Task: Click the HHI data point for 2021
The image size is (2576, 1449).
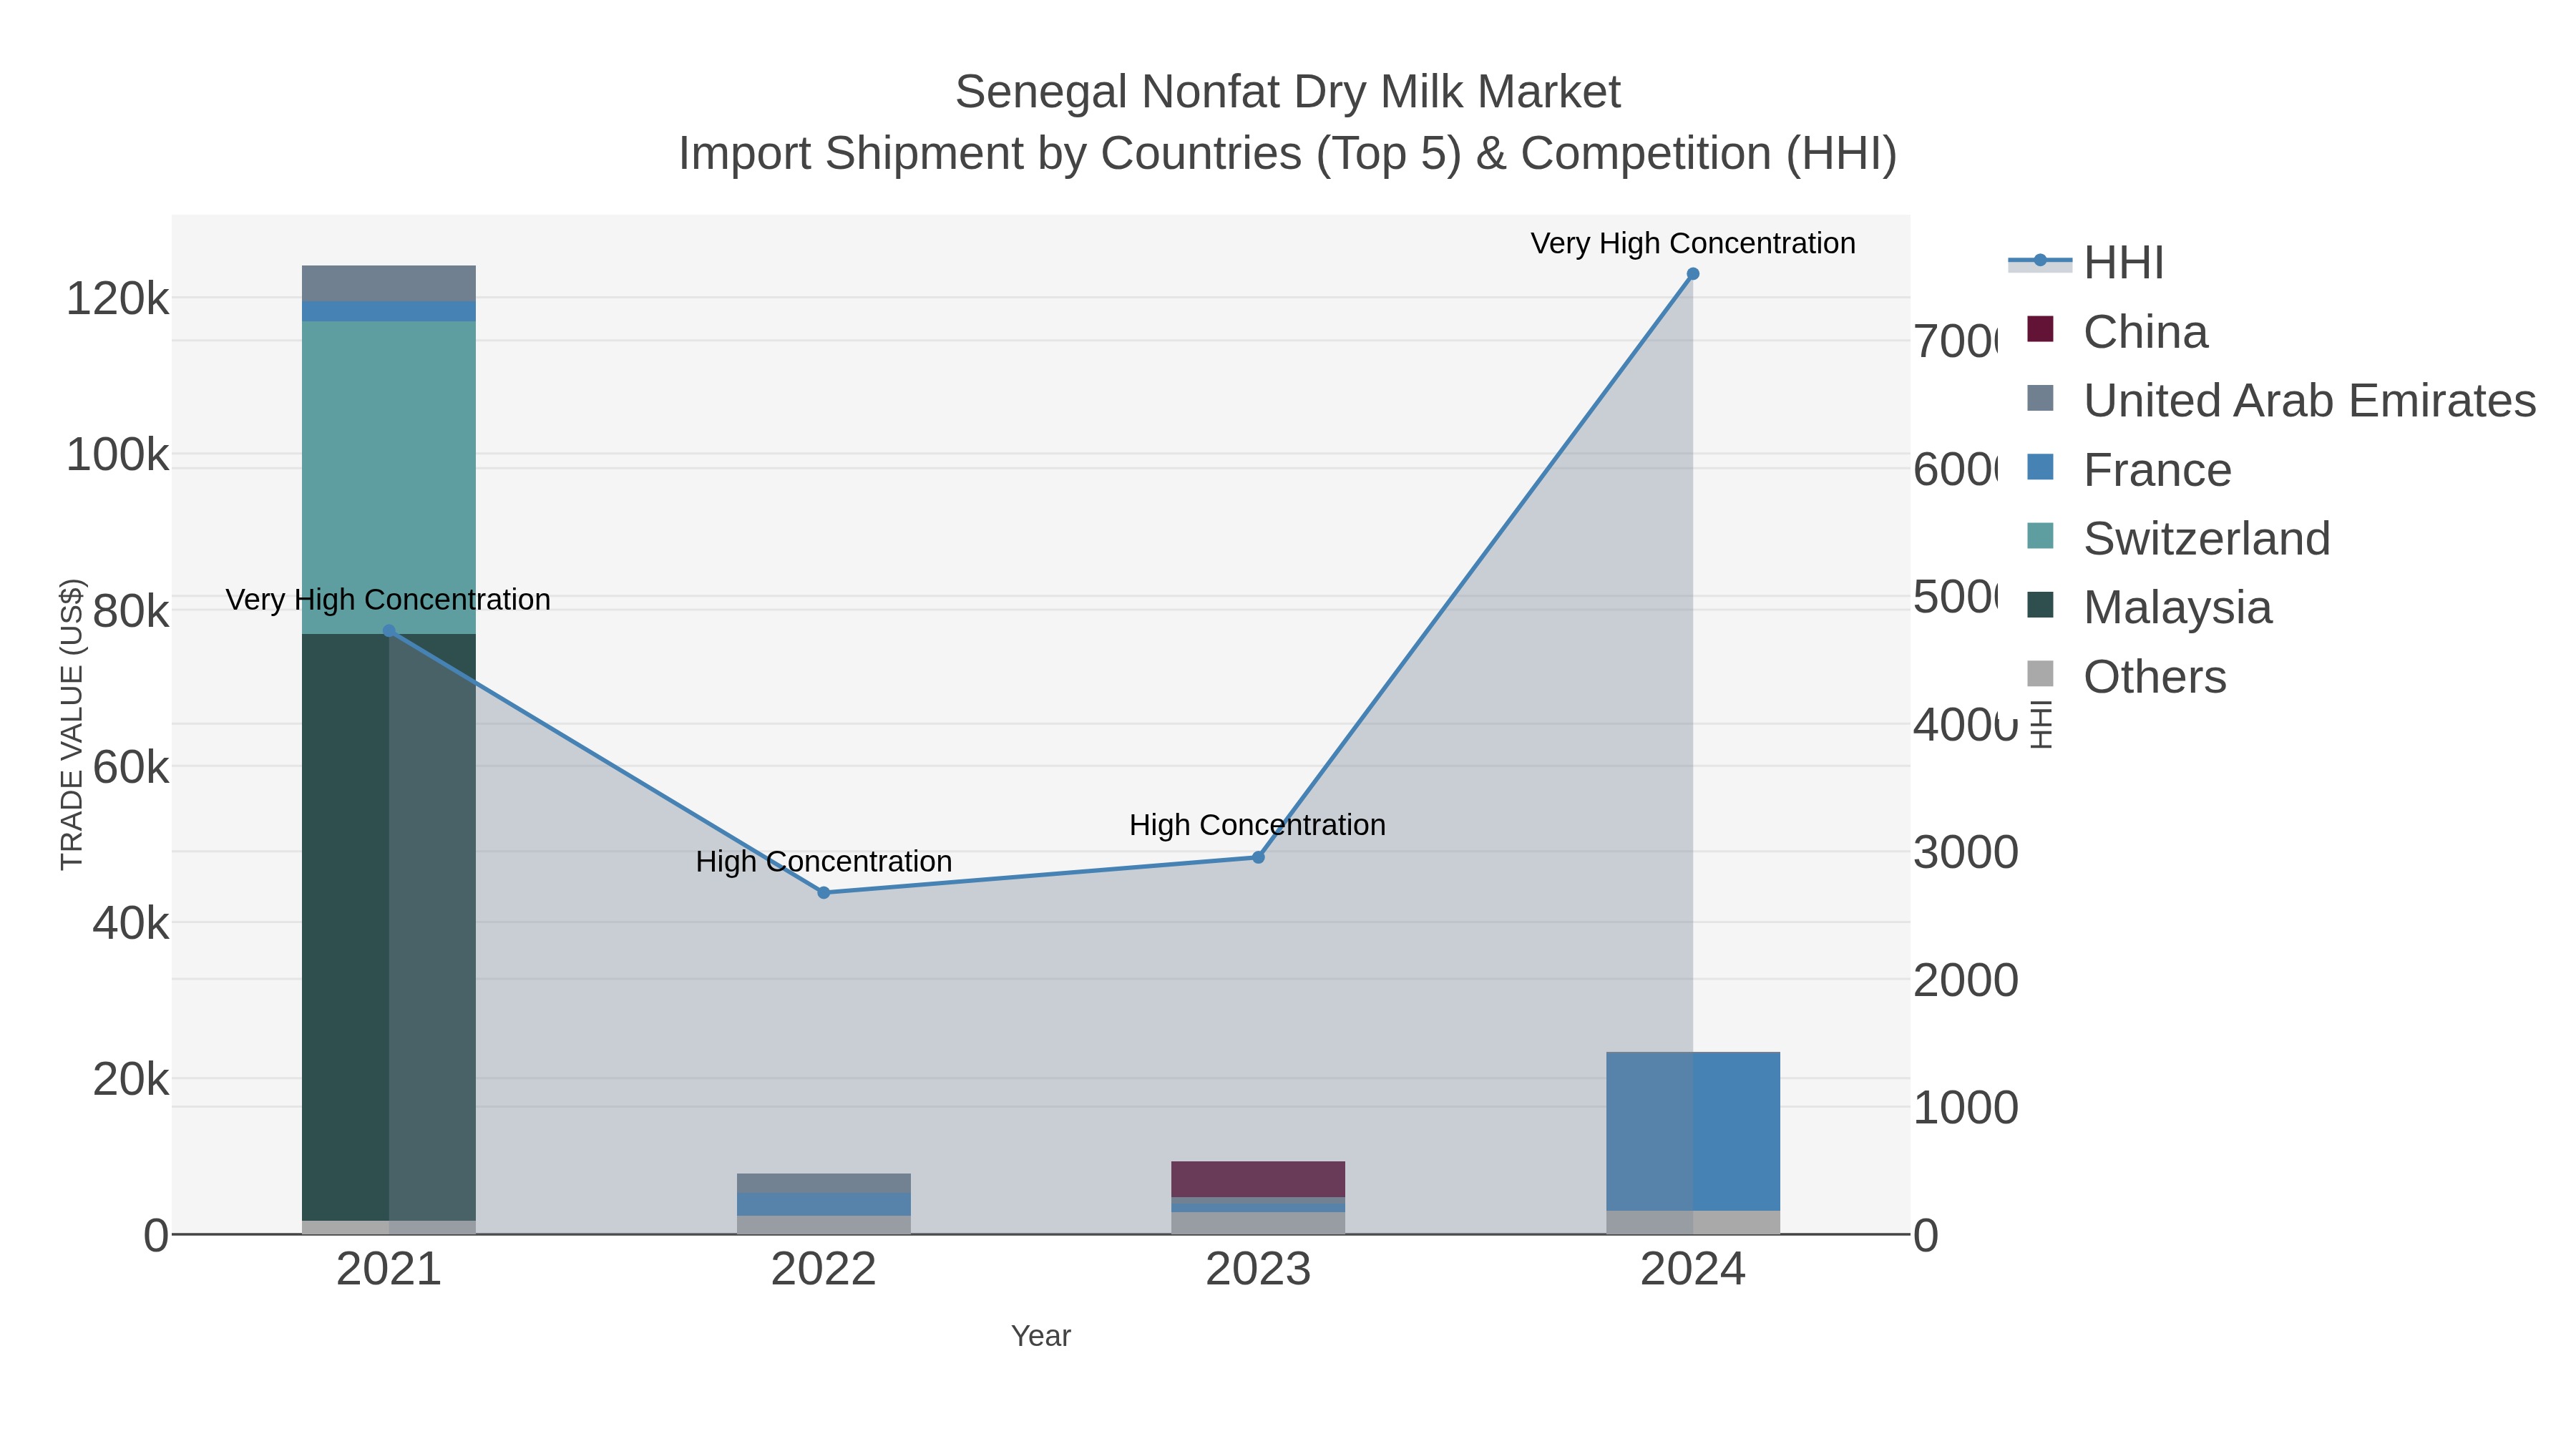Action: [x=390, y=631]
